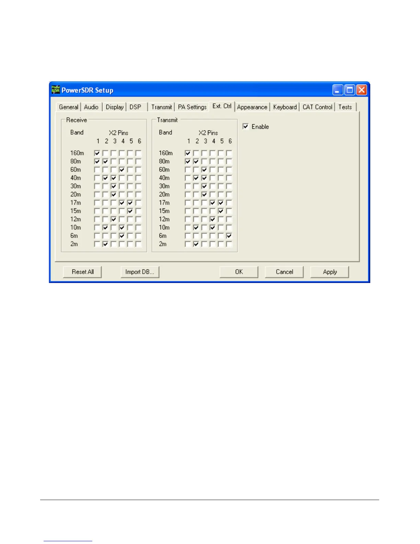Uncheck Transmit 15m pin 5

pyautogui.click(x=221, y=211)
